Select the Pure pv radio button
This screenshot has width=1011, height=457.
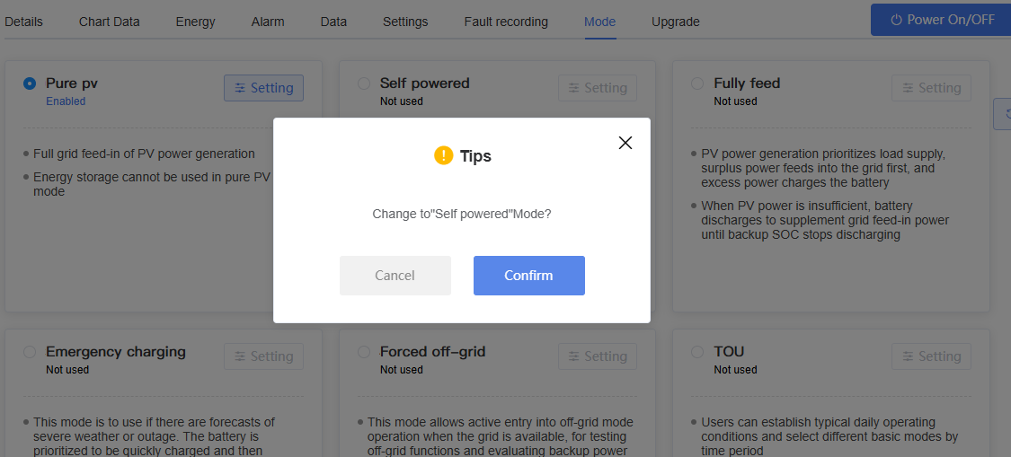pos(30,83)
